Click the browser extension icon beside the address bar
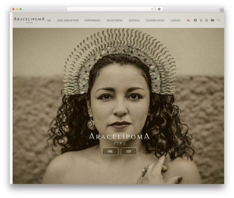 159,9
